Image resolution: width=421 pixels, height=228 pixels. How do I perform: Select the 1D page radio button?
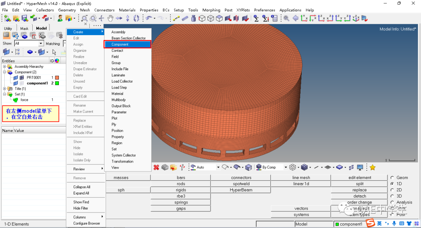[392, 184]
